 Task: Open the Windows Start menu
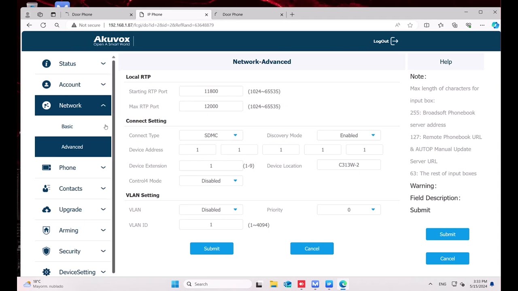pos(175,284)
